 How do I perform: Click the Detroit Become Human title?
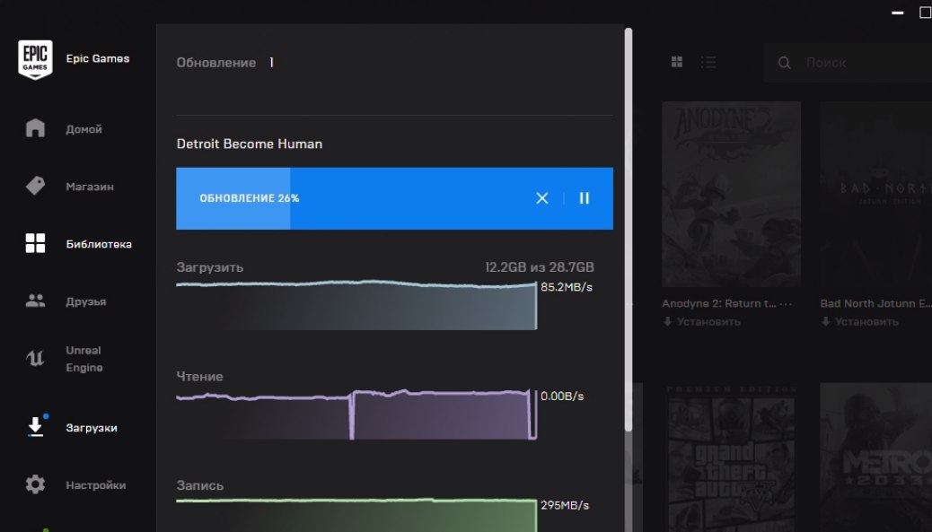tap(250, 144)
